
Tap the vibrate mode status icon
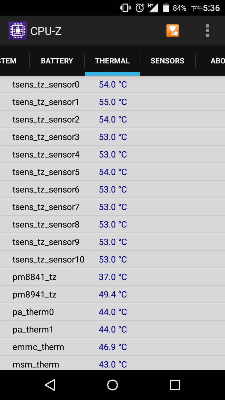pos(125,8)
